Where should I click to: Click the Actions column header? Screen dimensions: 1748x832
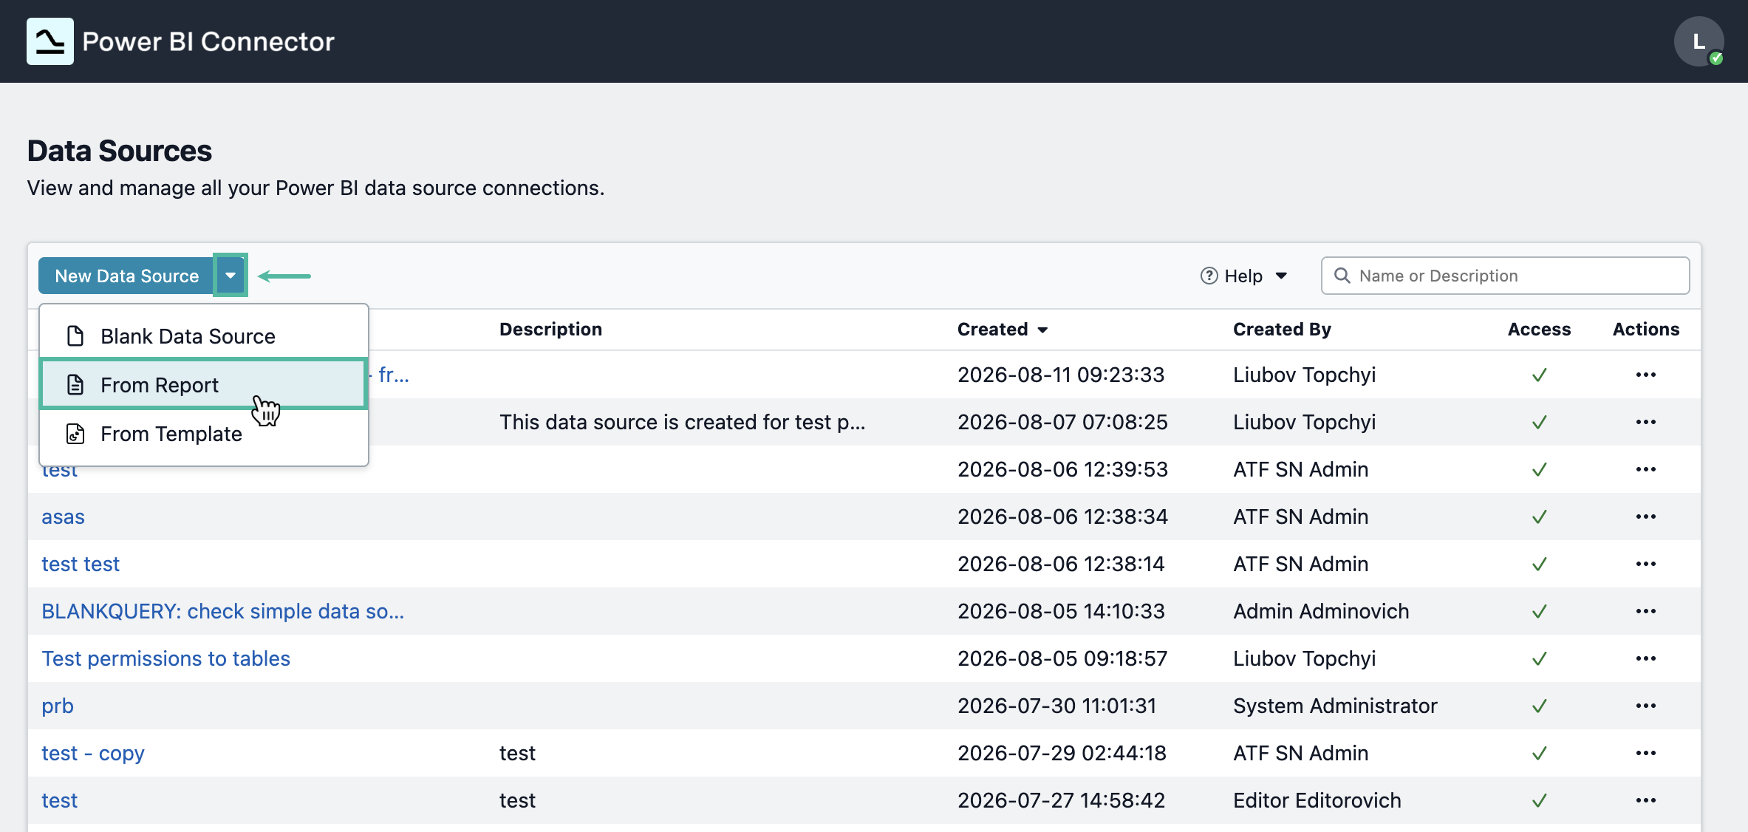(1646, 330)
